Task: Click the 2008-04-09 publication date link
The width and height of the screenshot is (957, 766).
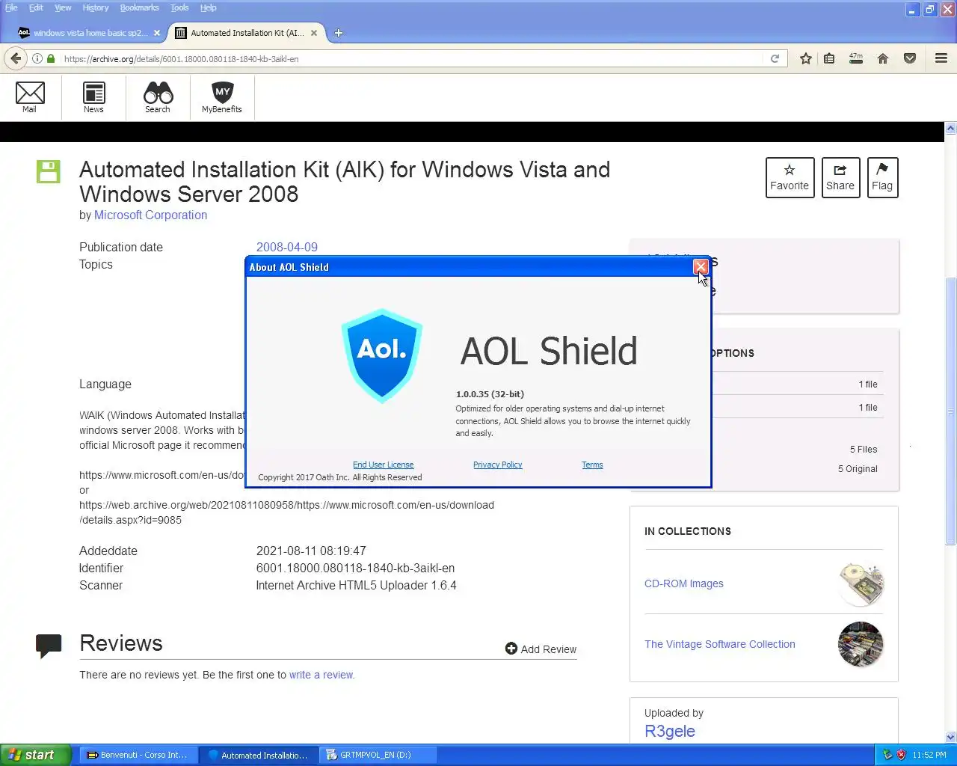Action: [286, 247]
